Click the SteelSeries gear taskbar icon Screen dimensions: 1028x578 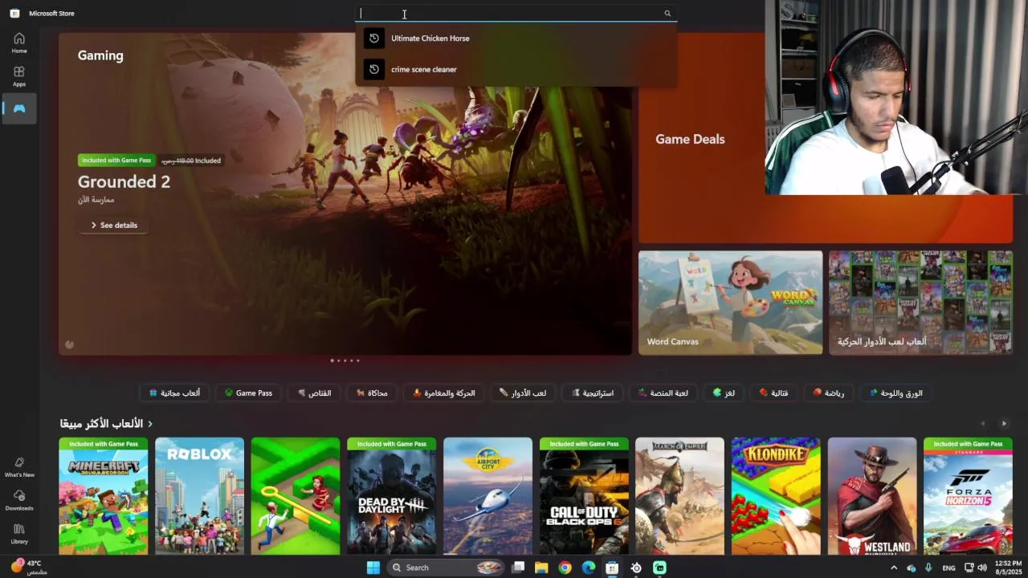636,568
